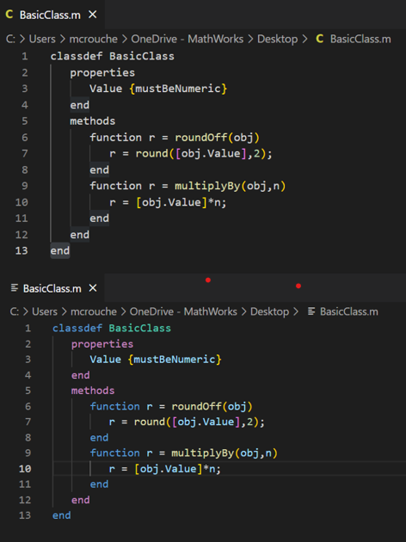This screenshot has height=542, width=406.
Task: Open the Desktop breadcrumb in the top editor
Action: tap(277, 39)
